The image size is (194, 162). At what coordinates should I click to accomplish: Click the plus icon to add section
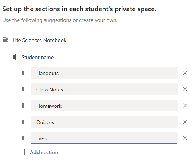point(24,152)
